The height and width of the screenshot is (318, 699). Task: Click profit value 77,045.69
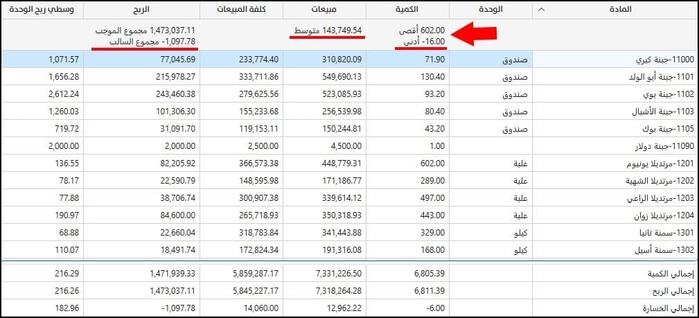click(177, 60)
